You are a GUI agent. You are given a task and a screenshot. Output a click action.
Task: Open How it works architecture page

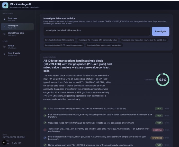click(x=17, y=54)
